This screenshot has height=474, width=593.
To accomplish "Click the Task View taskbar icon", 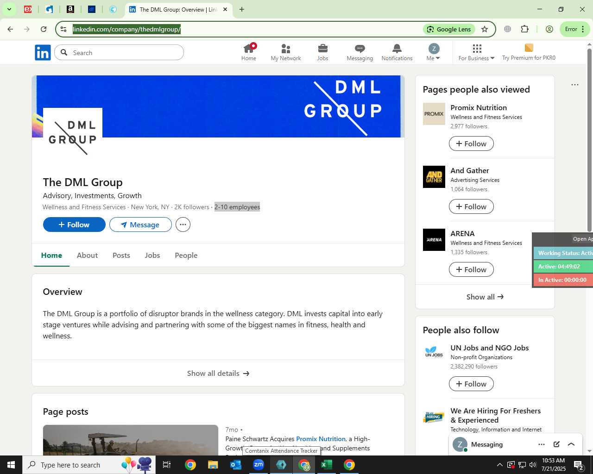I will click(x=167, y=465).
